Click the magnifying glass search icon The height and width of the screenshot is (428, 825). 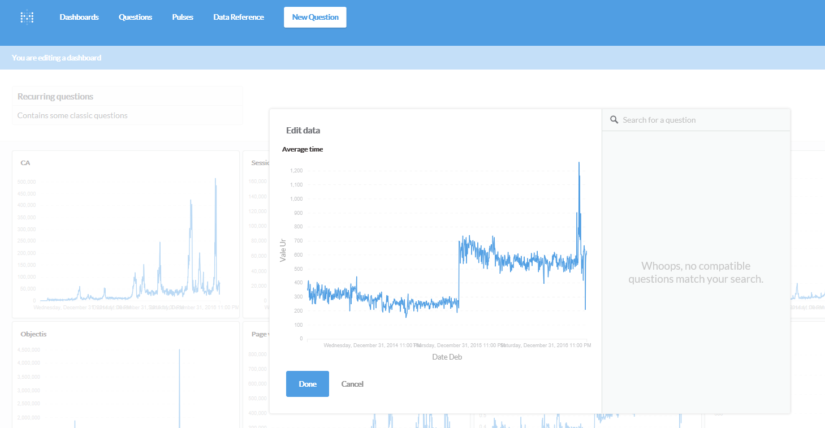[614, 119]
